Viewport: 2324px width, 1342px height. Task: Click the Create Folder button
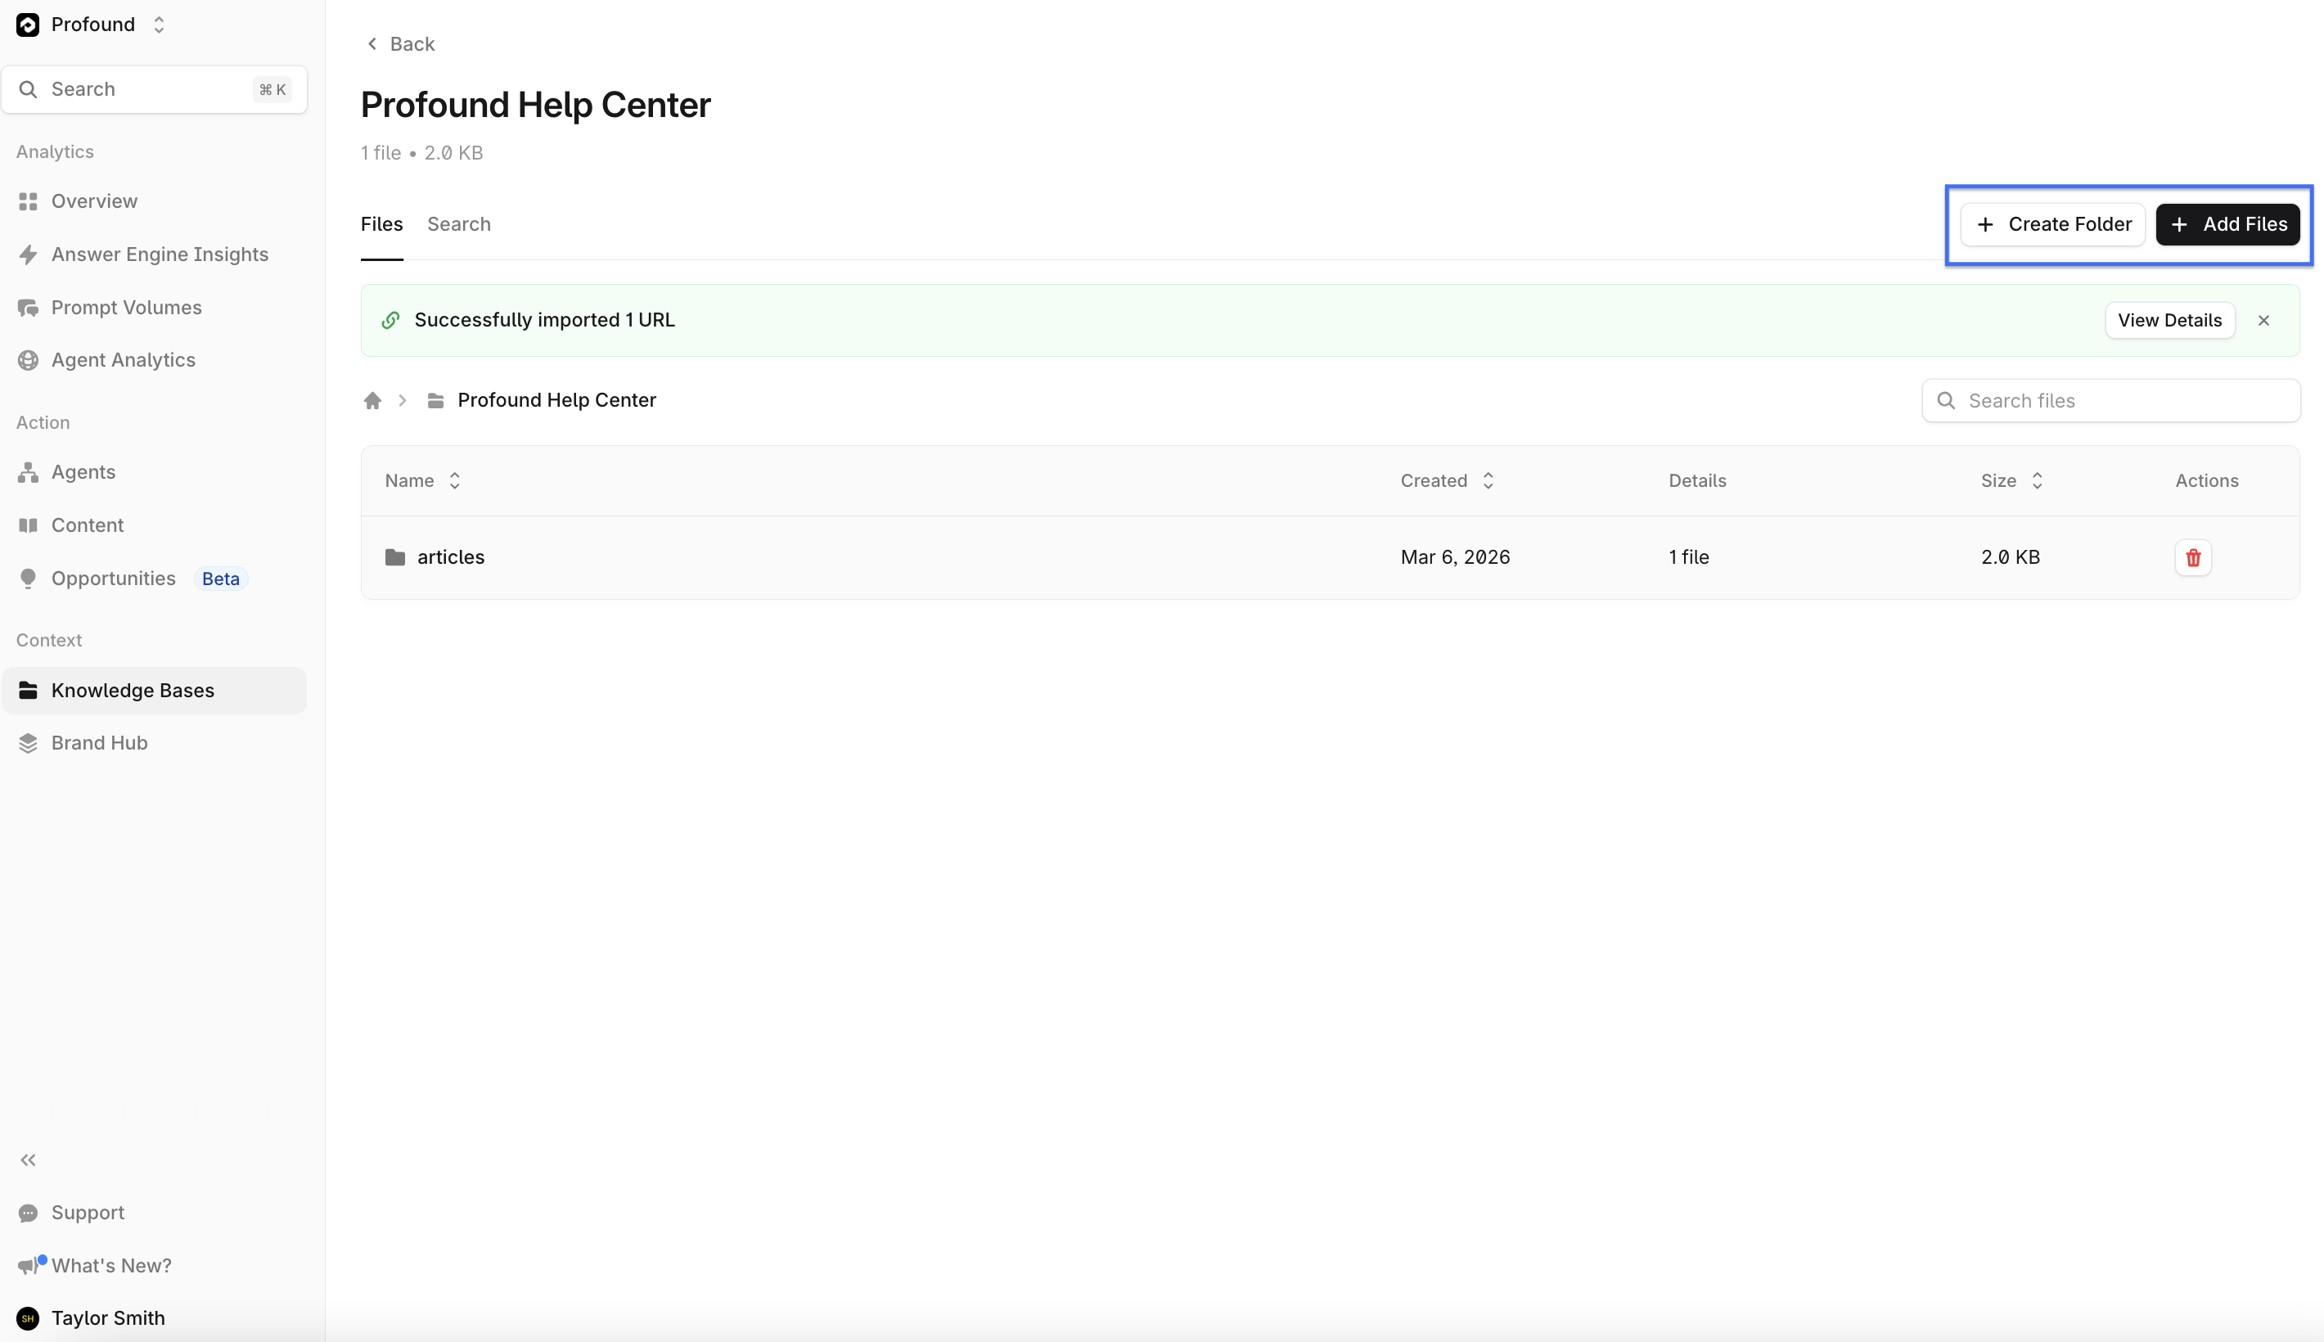click(x=2052, y=224)
